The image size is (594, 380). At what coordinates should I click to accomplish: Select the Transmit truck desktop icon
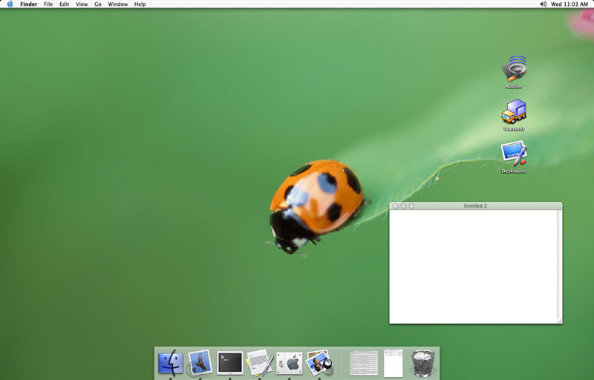514,111
